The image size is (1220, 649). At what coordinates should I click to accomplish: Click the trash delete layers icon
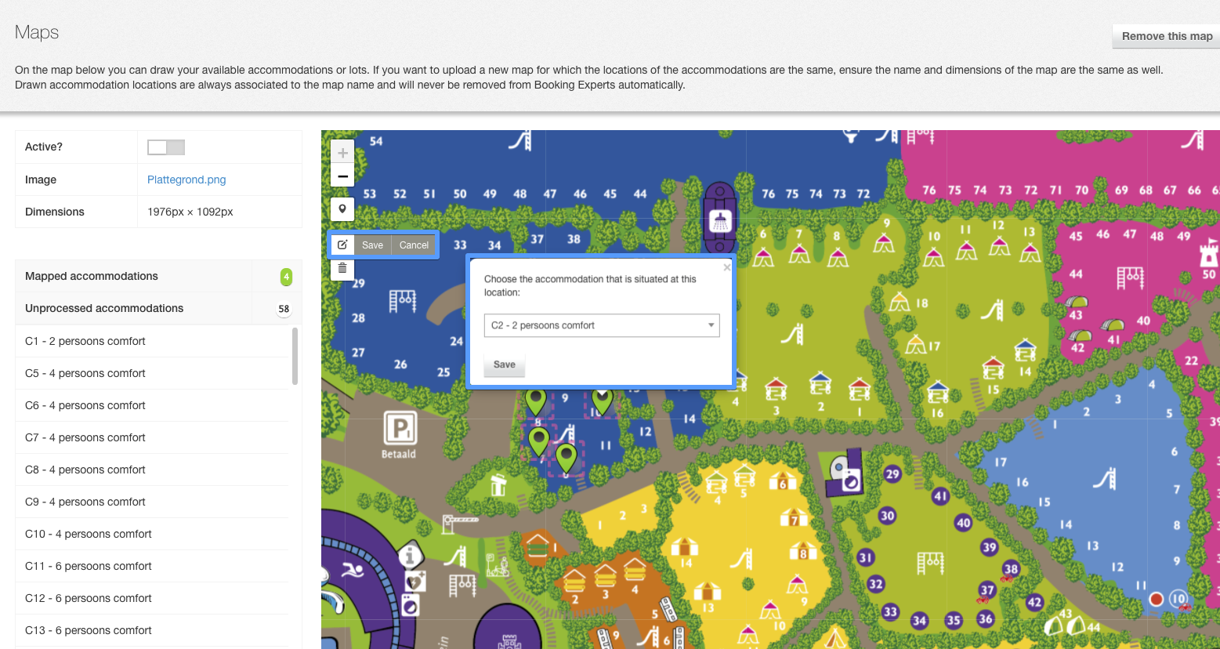[x=342, y=268]
